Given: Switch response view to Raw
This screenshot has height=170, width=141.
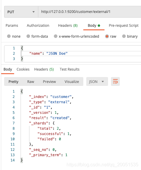Looking at the screenshot, I should pyautogui.click(x=31, y=81).
